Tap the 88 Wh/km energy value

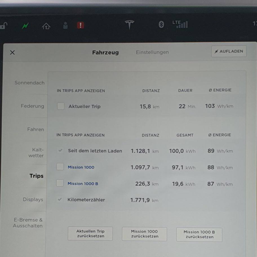(220, 167)
